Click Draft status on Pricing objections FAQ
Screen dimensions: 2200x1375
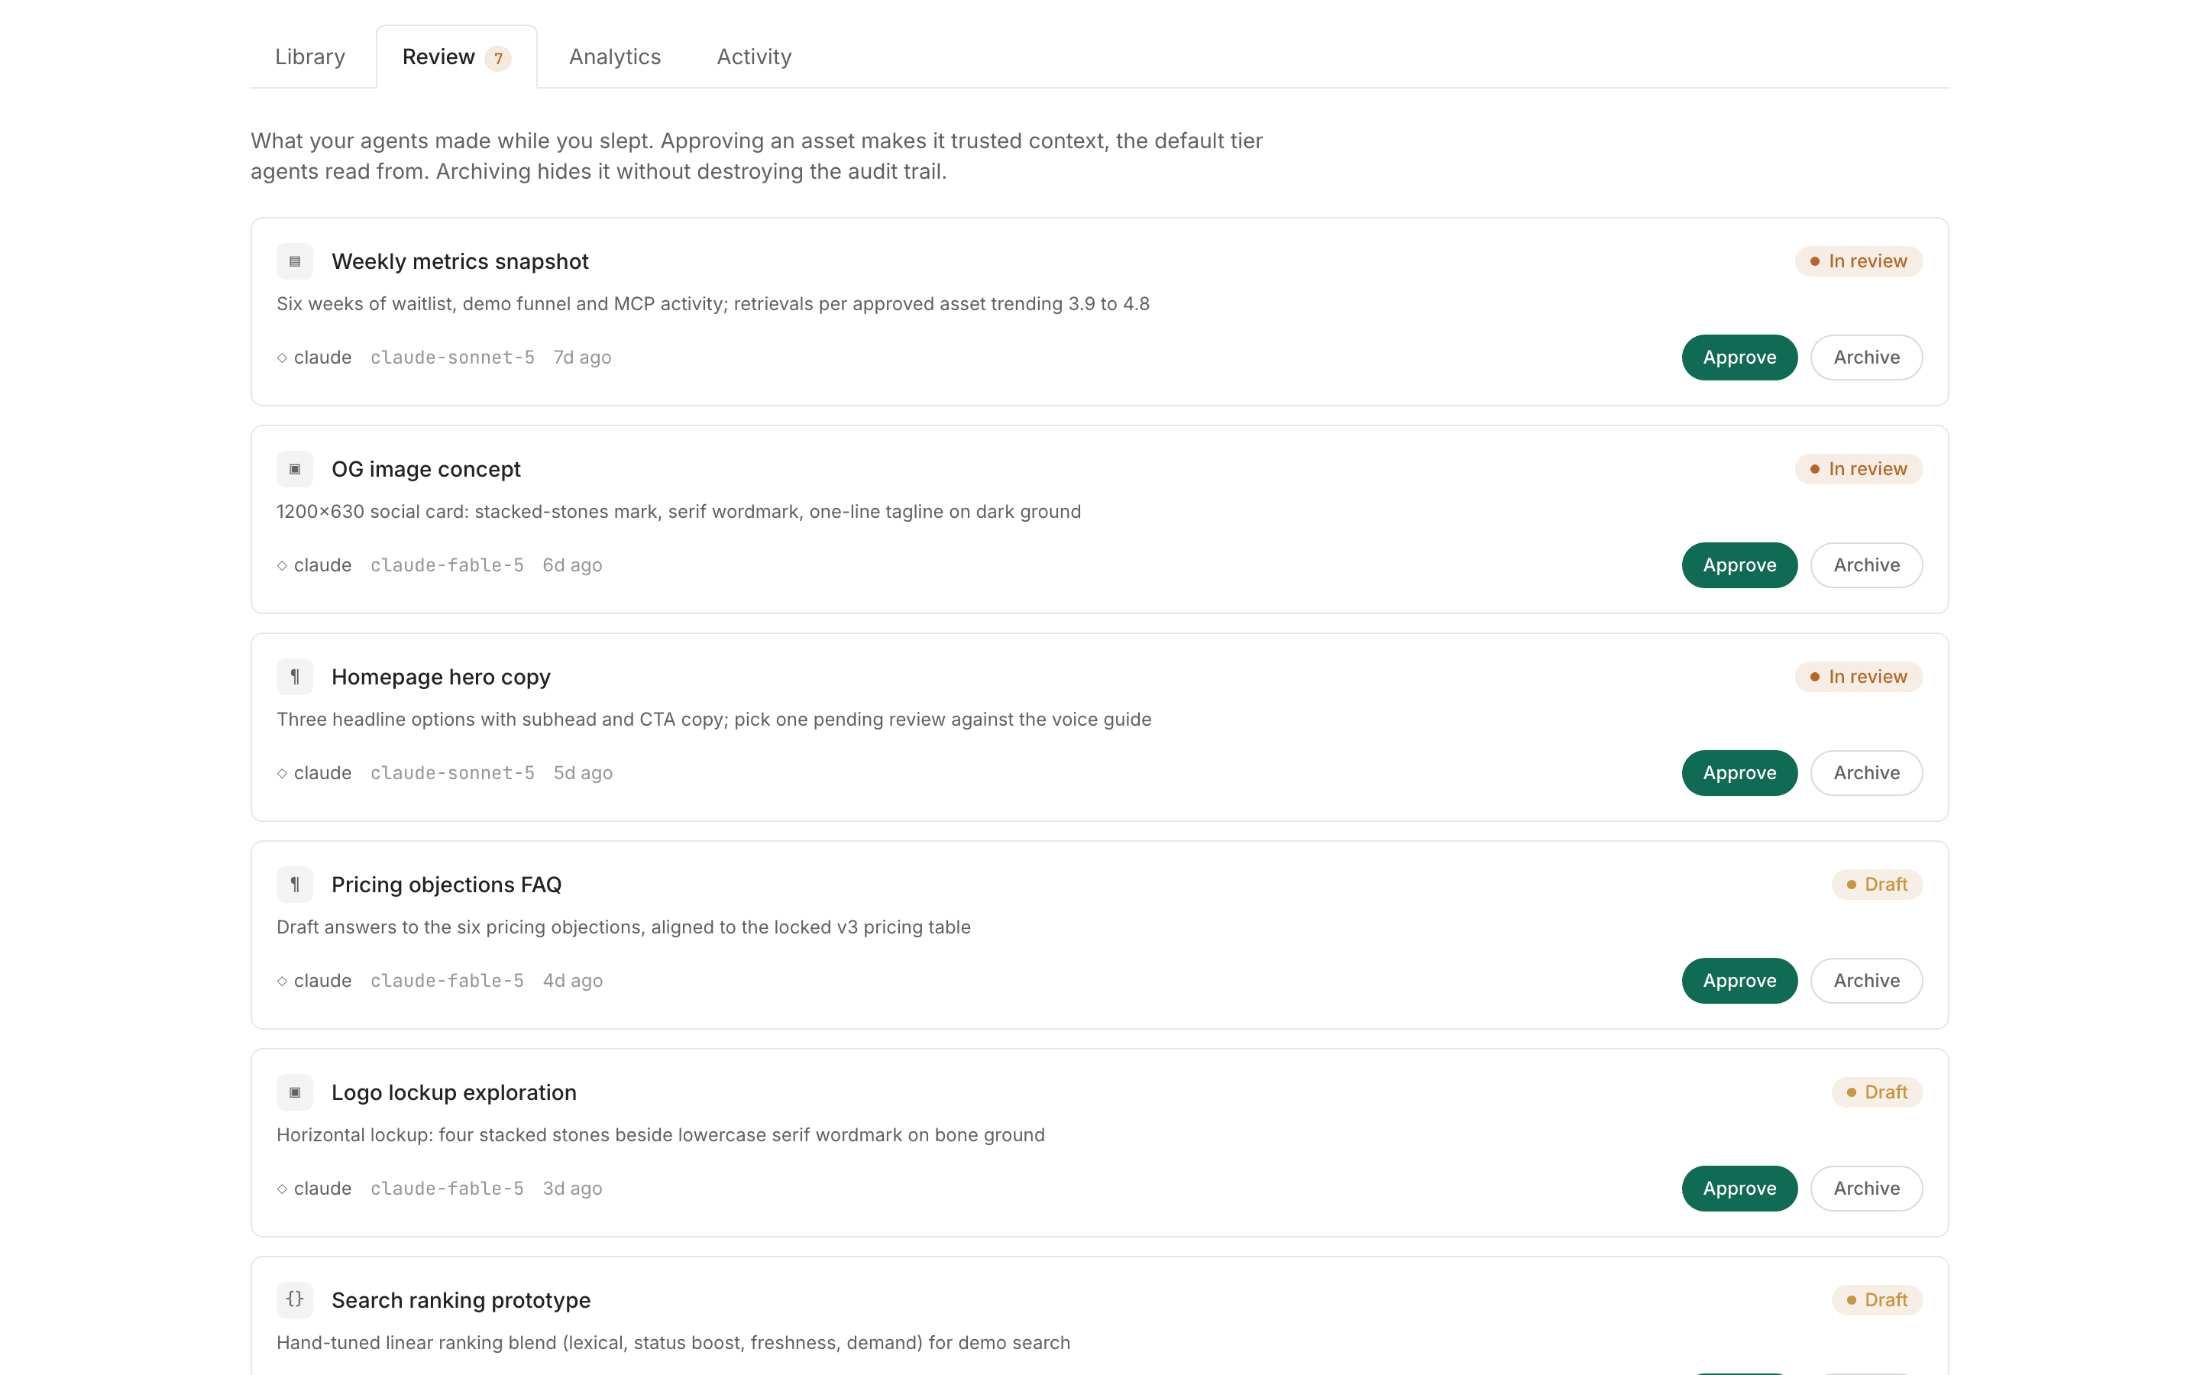click(1876, 885)
